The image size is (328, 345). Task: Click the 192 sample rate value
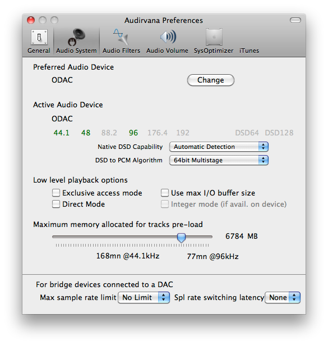(x=183, y=133)
